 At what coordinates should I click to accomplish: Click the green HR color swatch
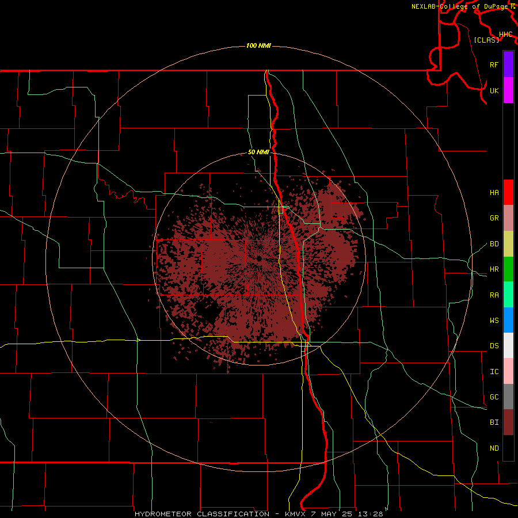[x=508, y=269]
